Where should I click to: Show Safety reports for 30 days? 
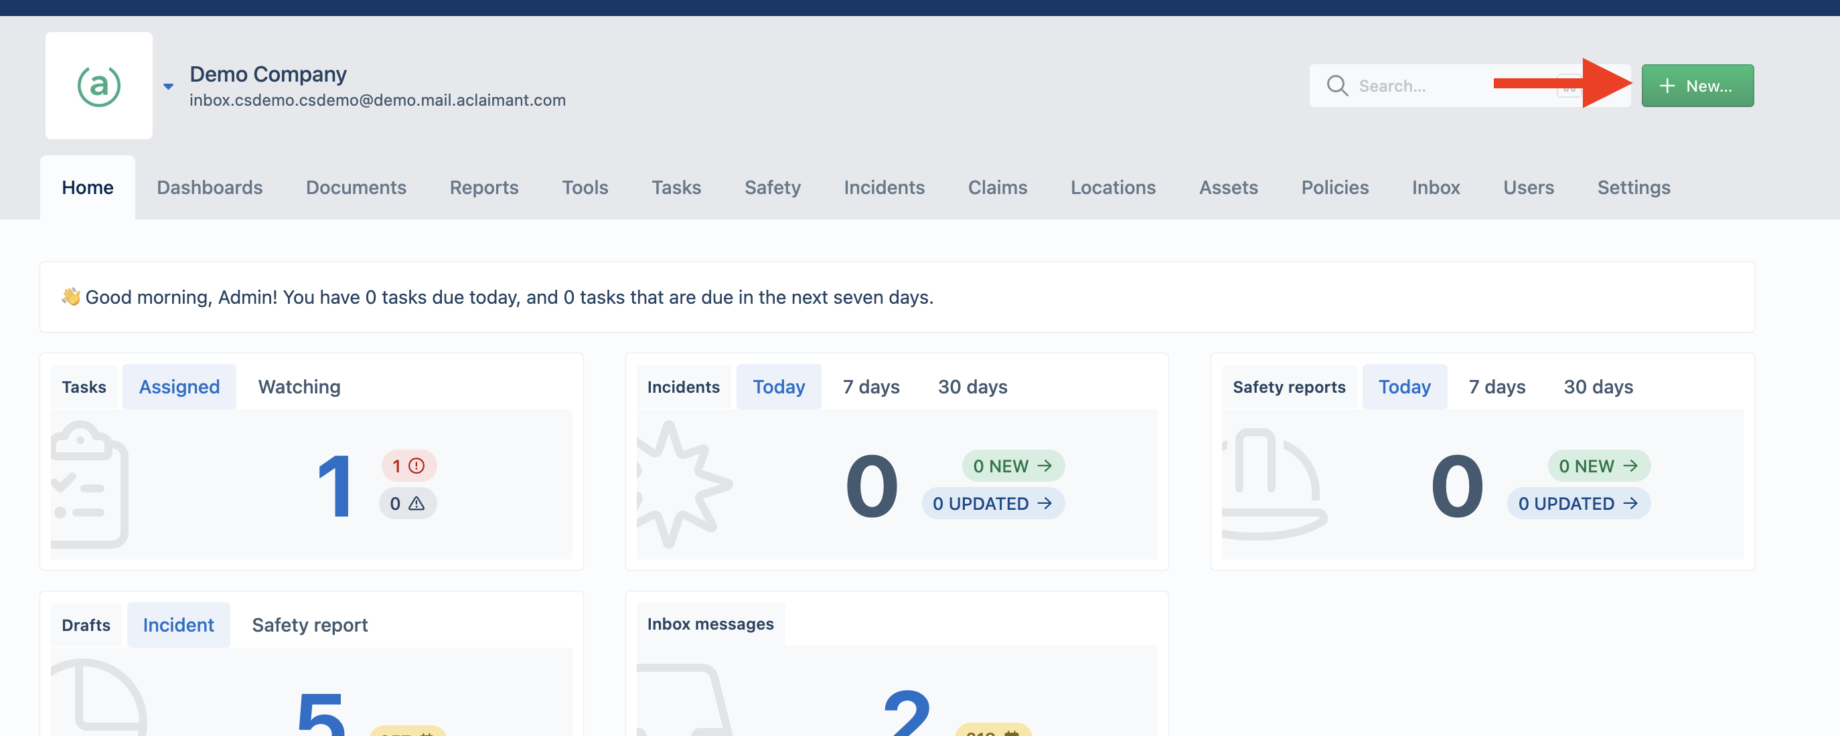tap(1598, 387)
